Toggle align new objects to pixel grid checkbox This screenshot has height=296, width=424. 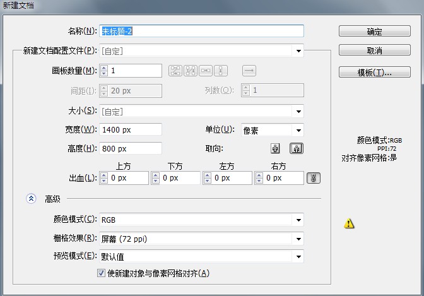[x=101, y=273]
